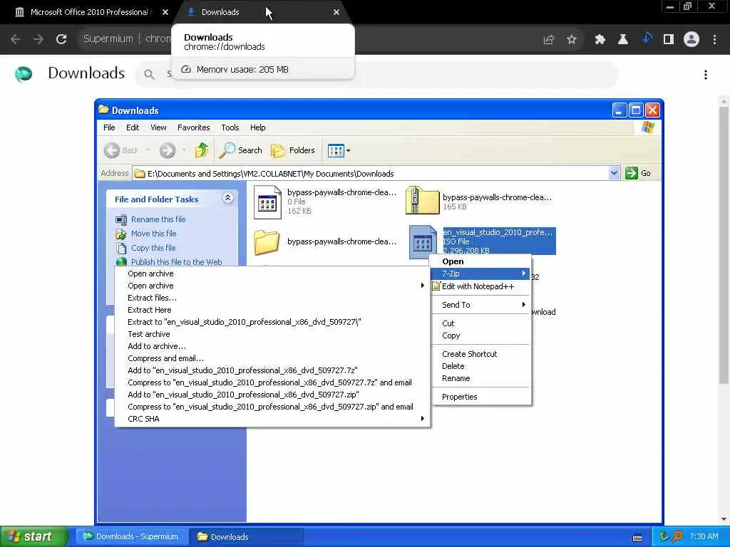Select the bypass-paywalls 0 File icon
Screen dimensions: 730x547
(267, 202)
